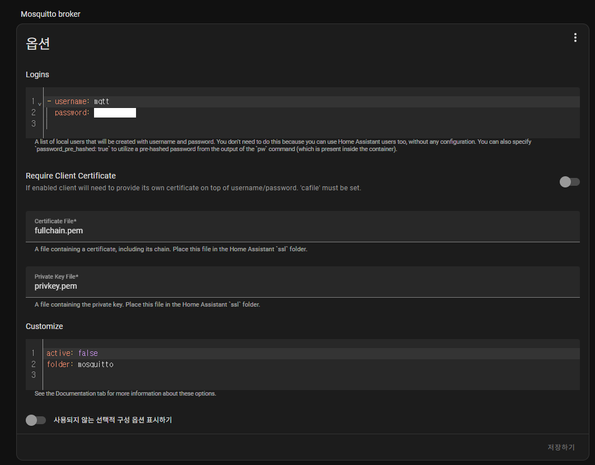
Task: Click the Private Key File input field
Action: click(302, 282)
